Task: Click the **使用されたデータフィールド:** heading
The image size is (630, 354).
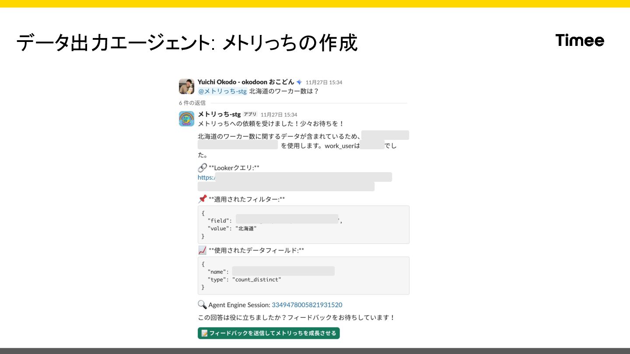Action: (x=256, y=250)
